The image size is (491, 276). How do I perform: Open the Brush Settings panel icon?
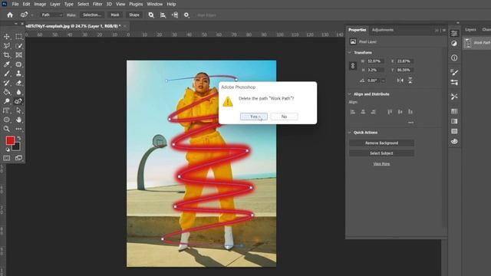[x=454, y=73]
